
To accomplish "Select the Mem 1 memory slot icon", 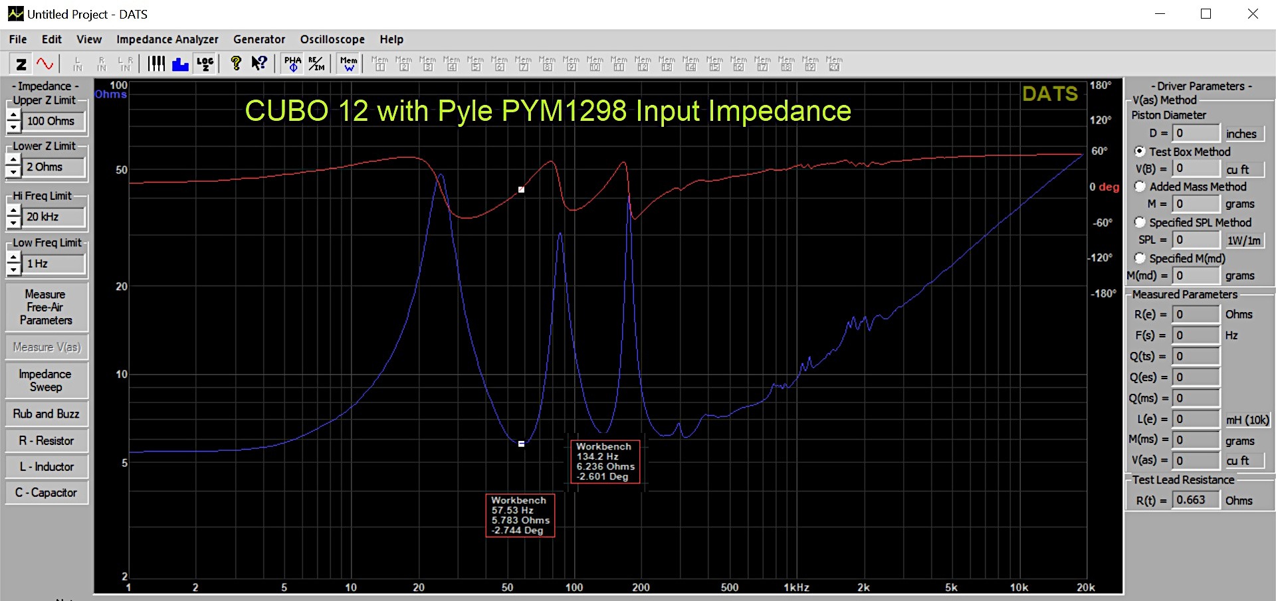I will (x=379, y=64).
